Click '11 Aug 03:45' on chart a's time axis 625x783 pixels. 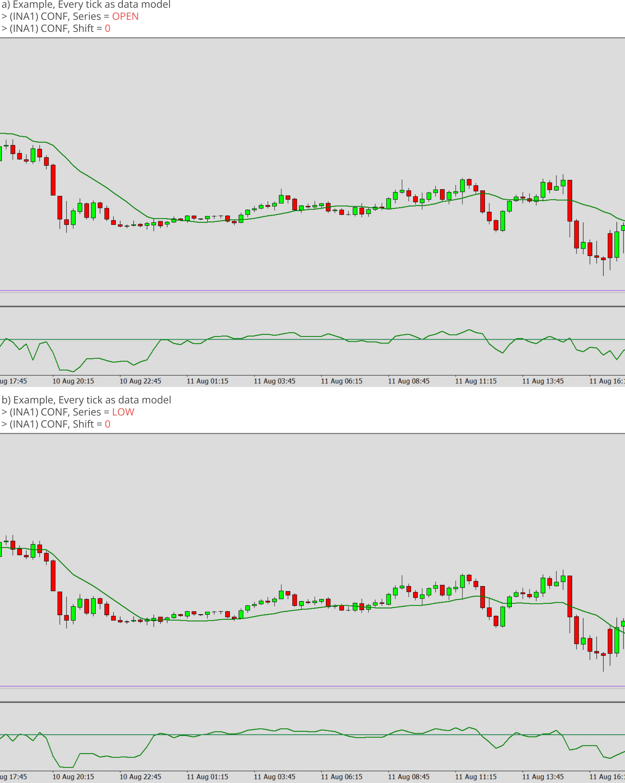point(275,381)
